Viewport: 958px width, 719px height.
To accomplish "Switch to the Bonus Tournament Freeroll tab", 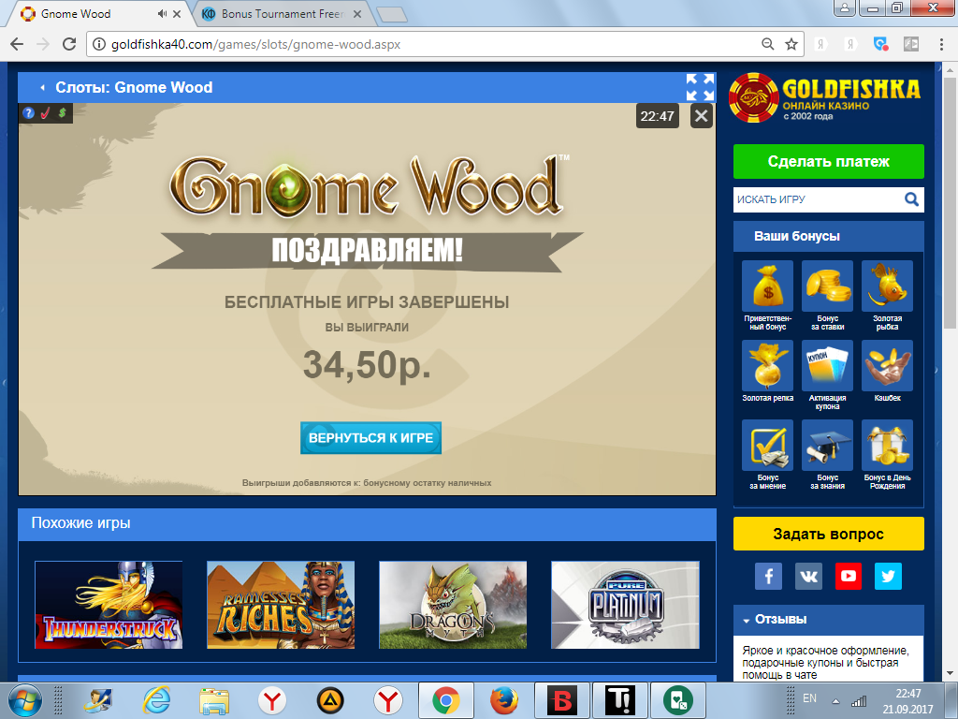I will pyautogui.click(x=283, y=13).
